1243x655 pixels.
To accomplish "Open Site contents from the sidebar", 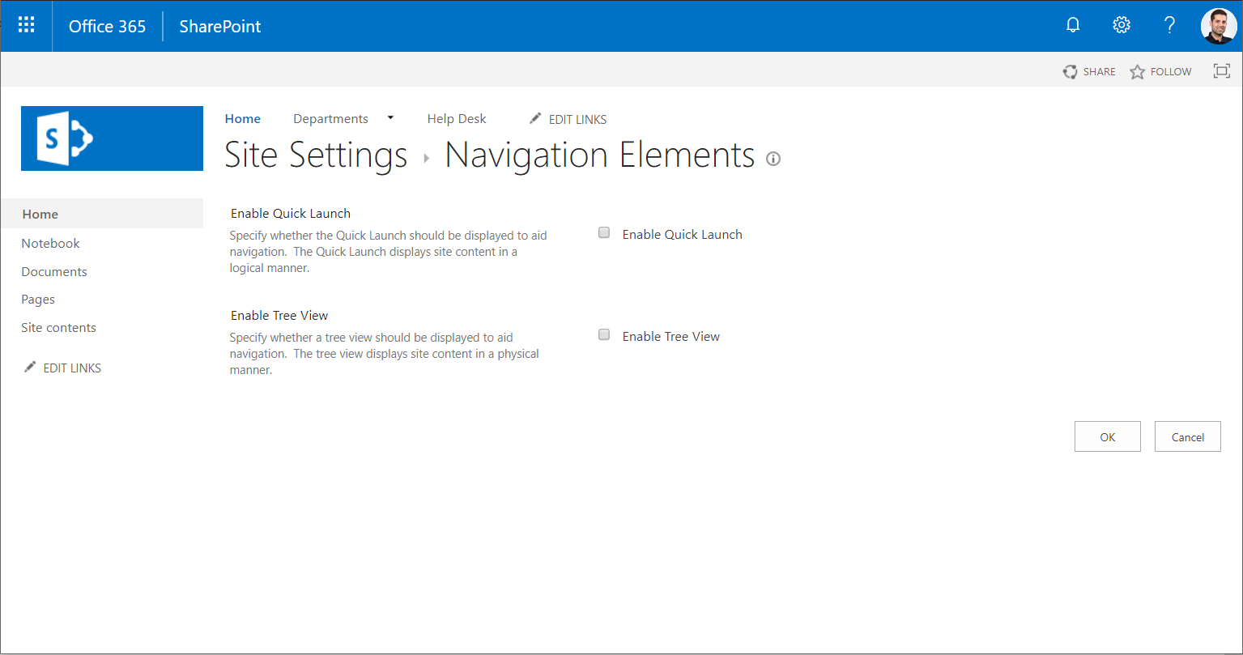I will [58, 327].
